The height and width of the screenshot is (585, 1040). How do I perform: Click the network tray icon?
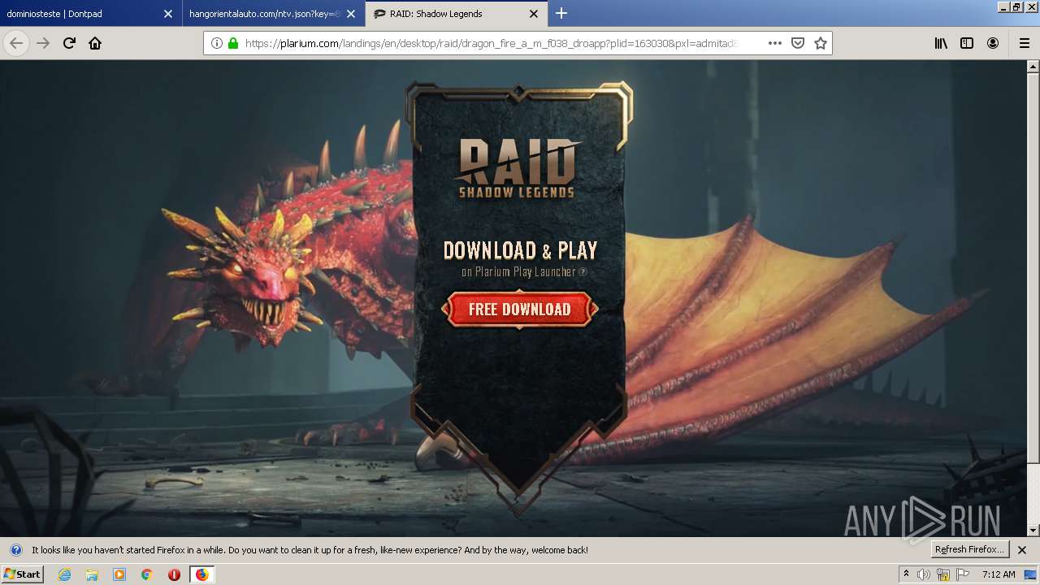click(x=943, y=574)
